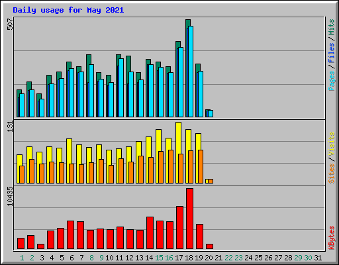
Task: Click the cyan pages bar for day 17
Action: (x=181, y=82)
